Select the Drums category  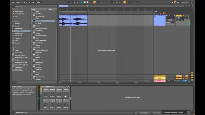tap(17, 26)
